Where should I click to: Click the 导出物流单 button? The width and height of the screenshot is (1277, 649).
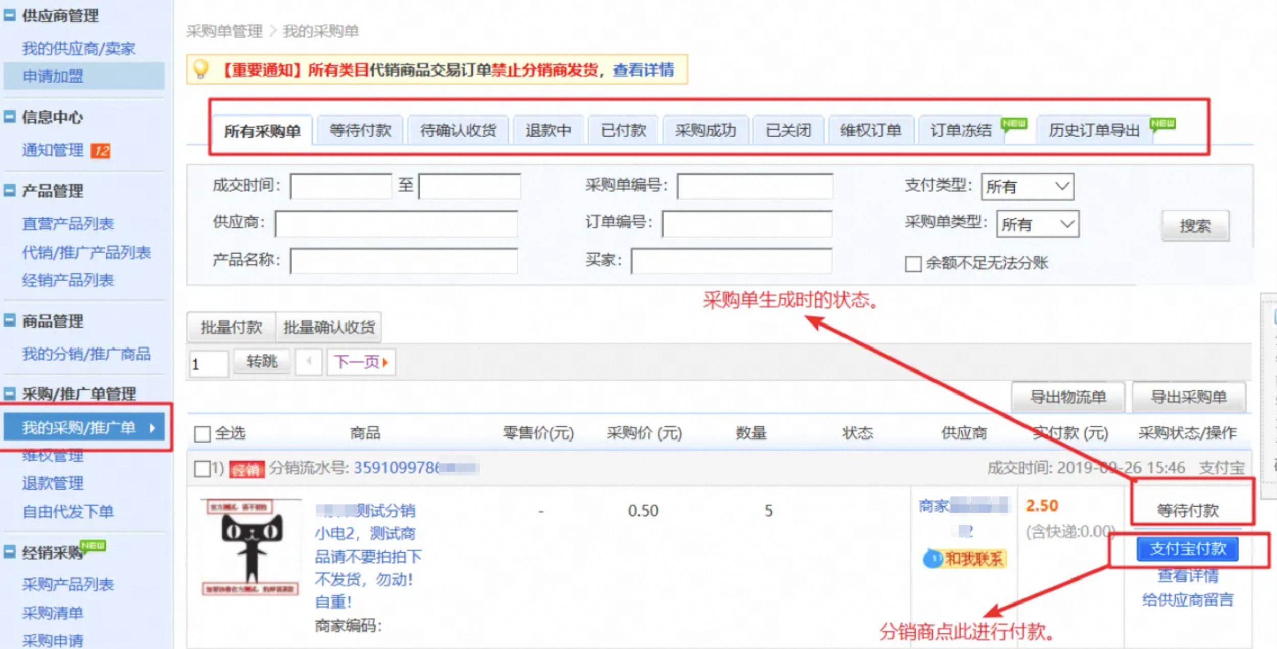(1067, 397)
